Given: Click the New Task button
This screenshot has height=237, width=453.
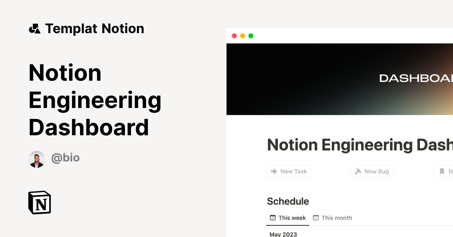Looking at the screenshot, I should [x=289, y=171].
